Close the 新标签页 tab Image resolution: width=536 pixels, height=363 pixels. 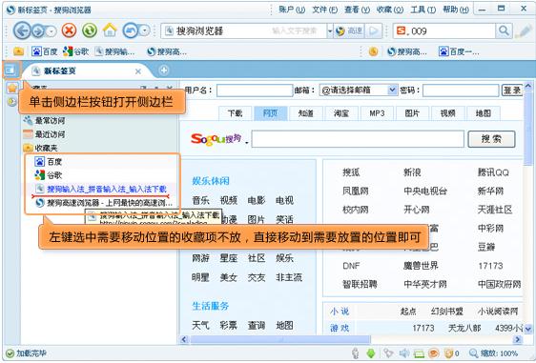click(x=138, y=71)
